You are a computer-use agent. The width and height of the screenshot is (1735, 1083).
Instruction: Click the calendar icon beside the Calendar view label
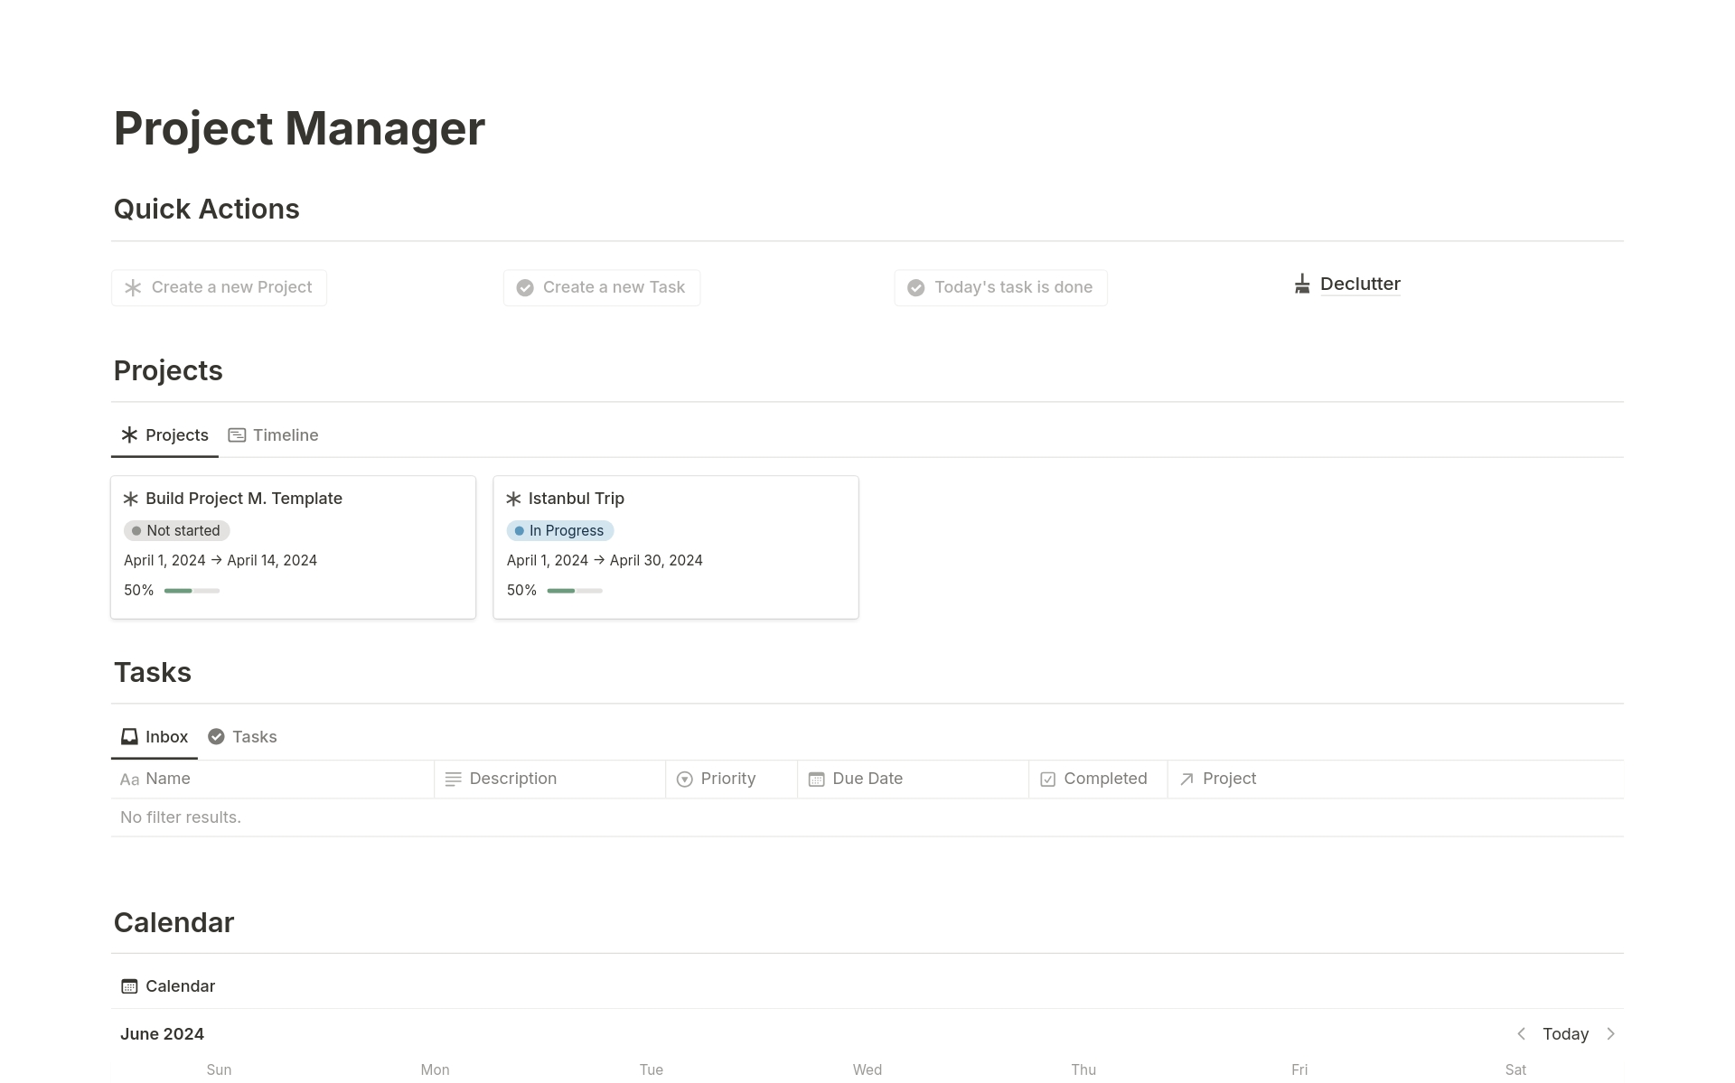tap(130, 985)
